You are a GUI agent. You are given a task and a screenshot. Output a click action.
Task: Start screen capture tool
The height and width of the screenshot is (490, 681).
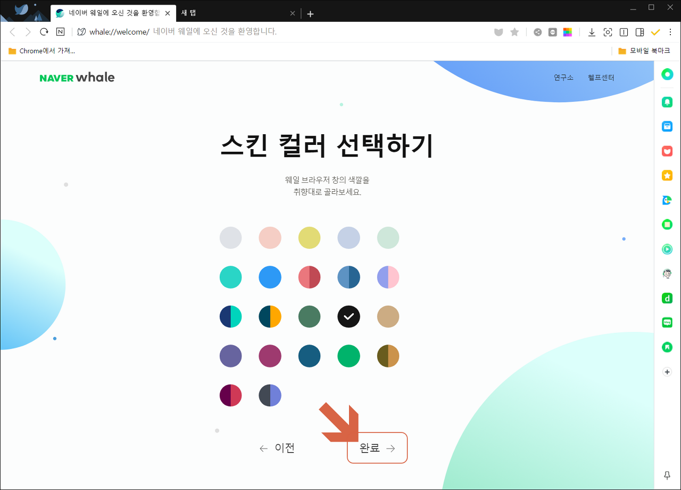(608, 32)
